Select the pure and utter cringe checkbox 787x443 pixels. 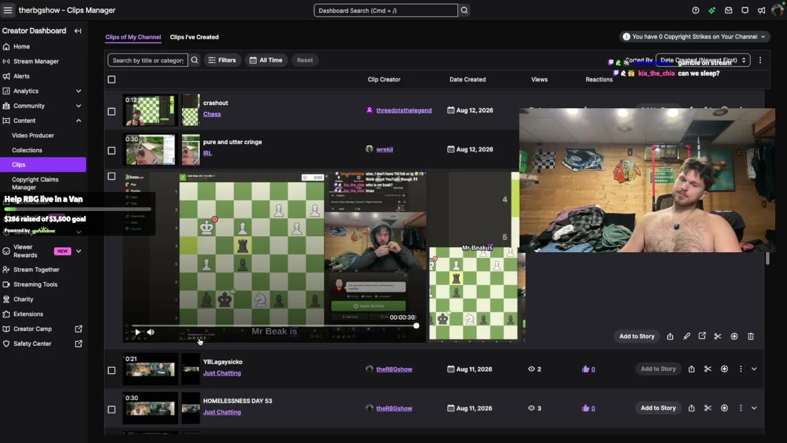111,150
